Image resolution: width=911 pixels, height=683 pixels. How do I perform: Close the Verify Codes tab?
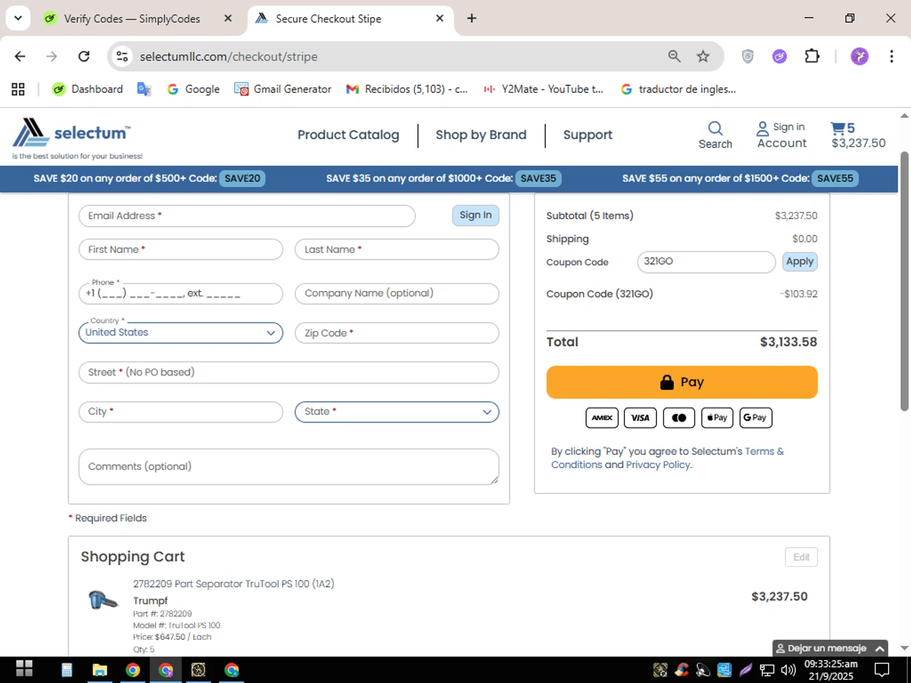point(228,18)
